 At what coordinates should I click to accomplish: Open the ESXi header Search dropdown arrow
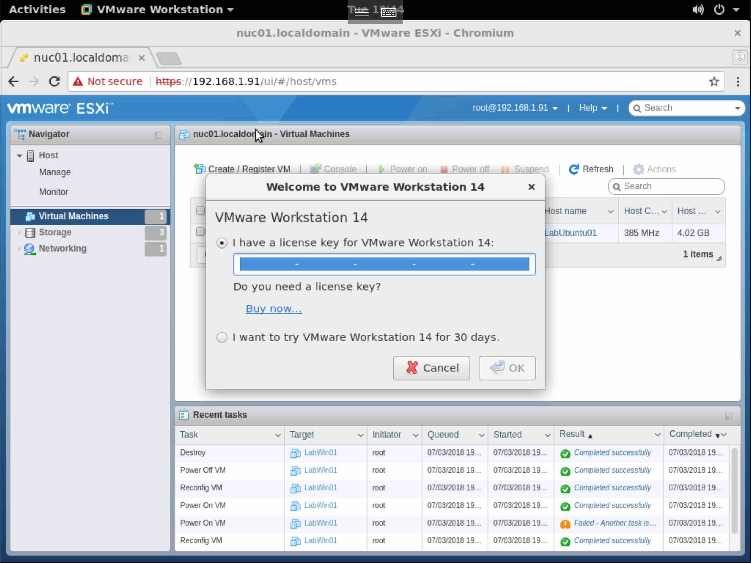pyautogui.click(x=738, y=108)
